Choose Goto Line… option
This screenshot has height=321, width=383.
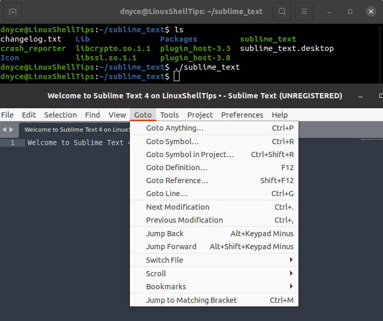coord(214,194)
